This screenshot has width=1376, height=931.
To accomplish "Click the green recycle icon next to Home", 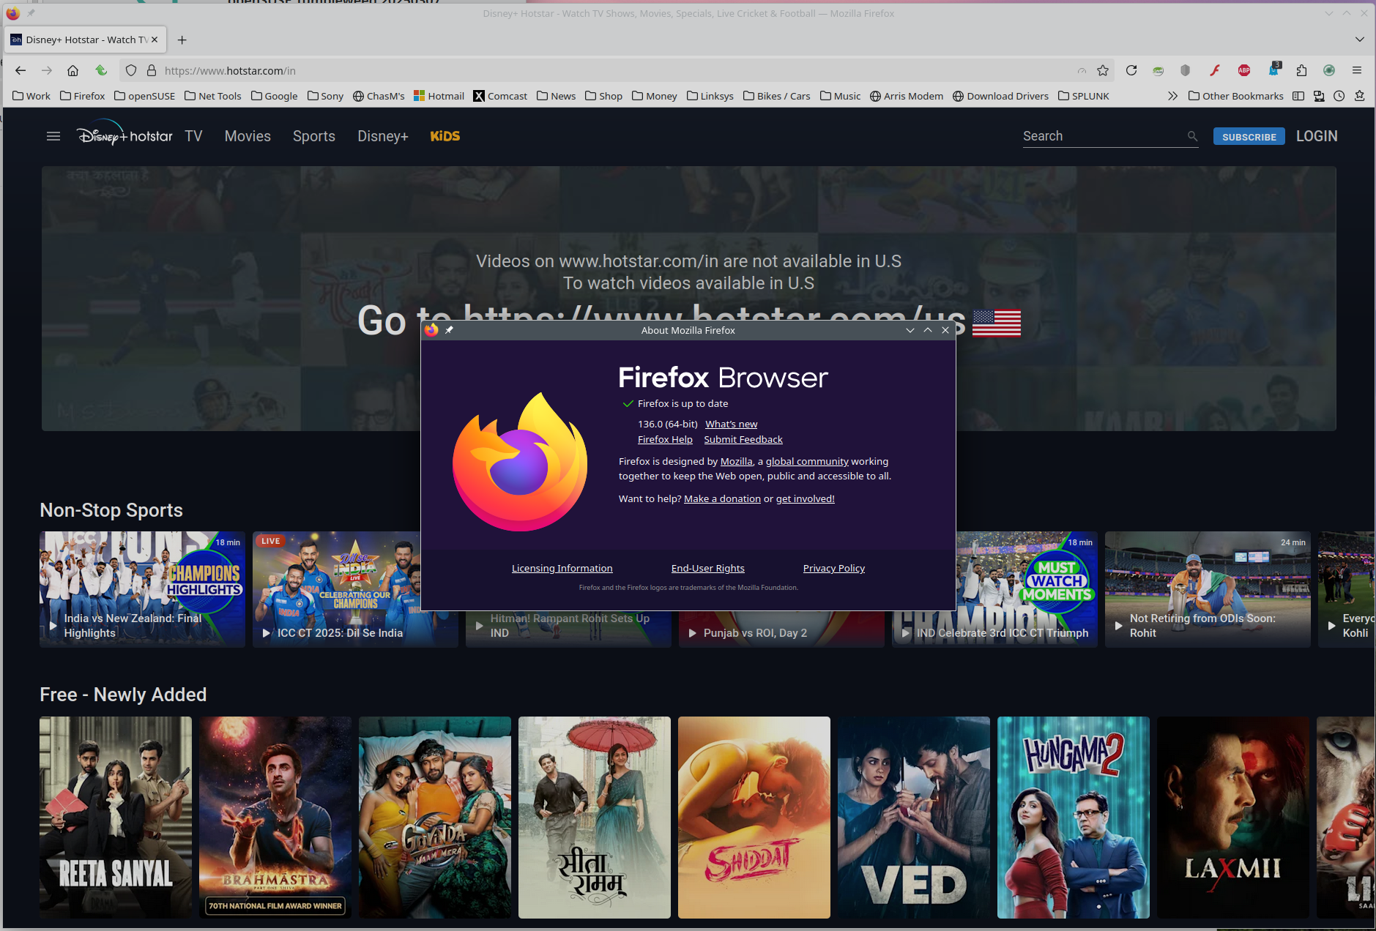I will (101, 70).
